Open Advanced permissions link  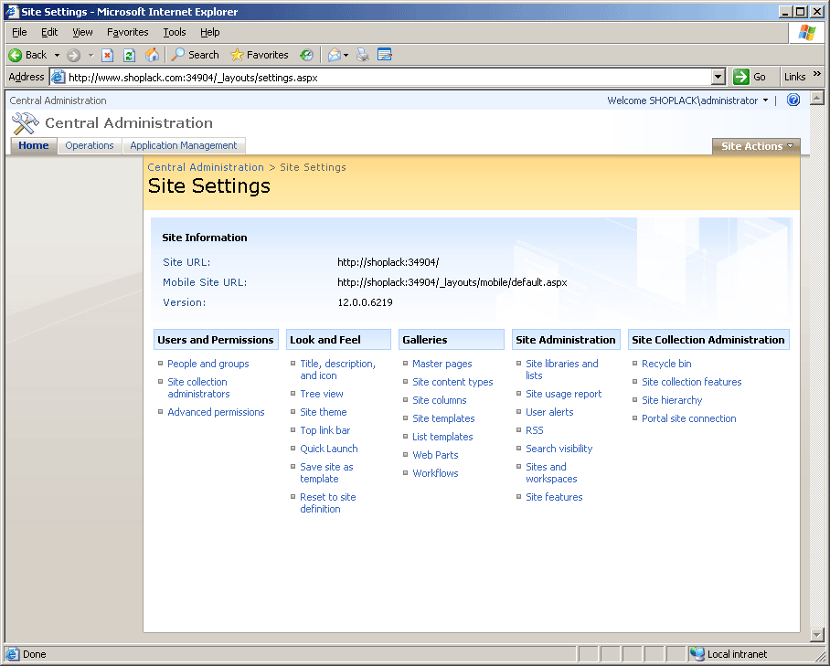tap(216, 412)
